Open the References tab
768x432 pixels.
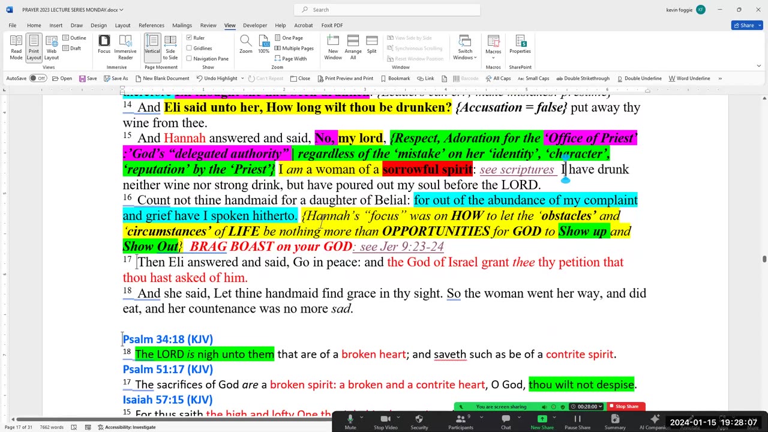point(151,25)
